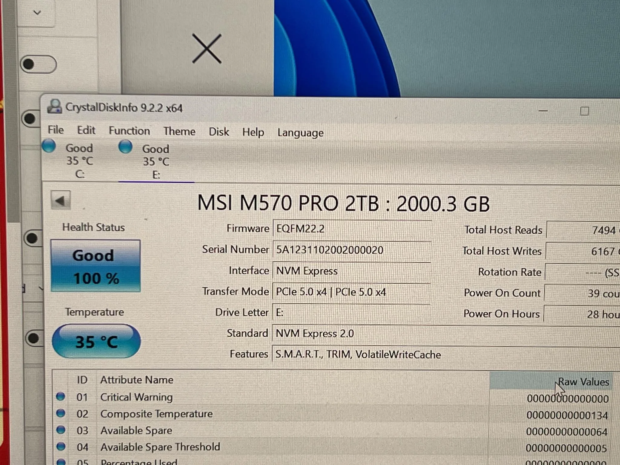Viewport: 620px width, 465px height.
Task: Expand the chevron dropdown at top left
Action: [x=37, y=13]
